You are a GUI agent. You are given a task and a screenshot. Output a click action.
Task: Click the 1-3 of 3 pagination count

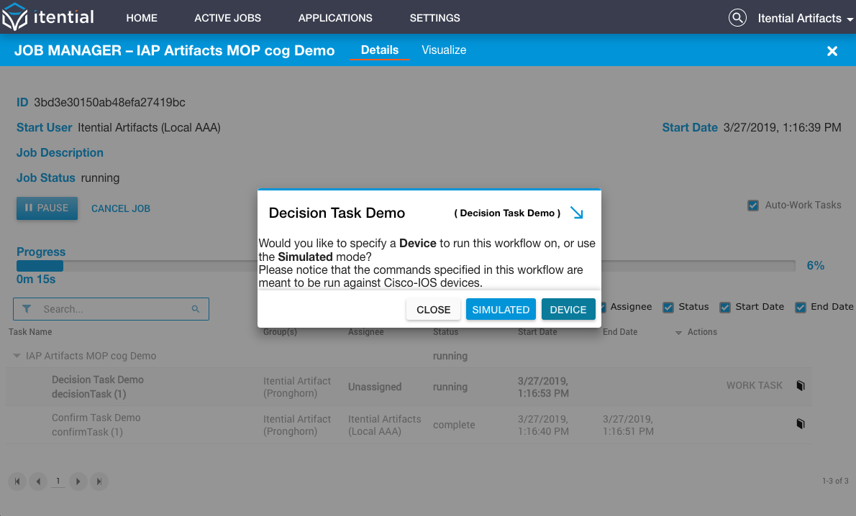pyautogui.click(x=835, y=481)
